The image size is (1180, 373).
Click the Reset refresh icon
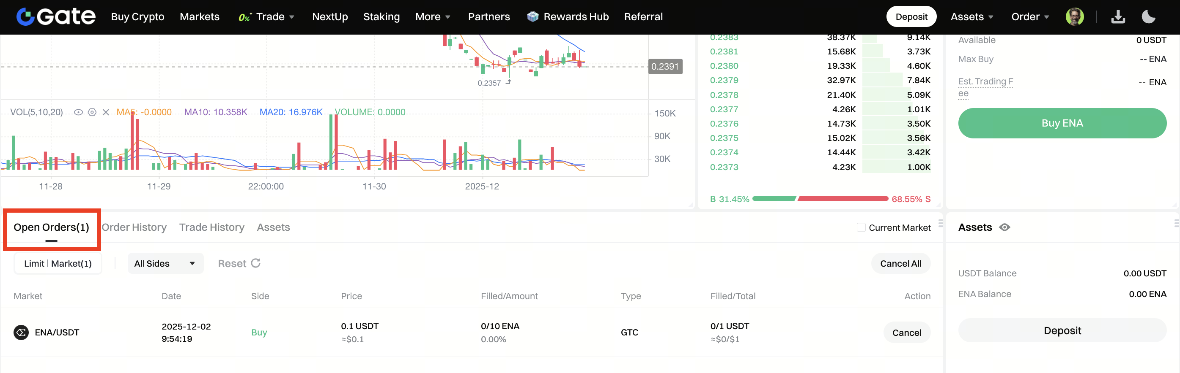(255, 263)
